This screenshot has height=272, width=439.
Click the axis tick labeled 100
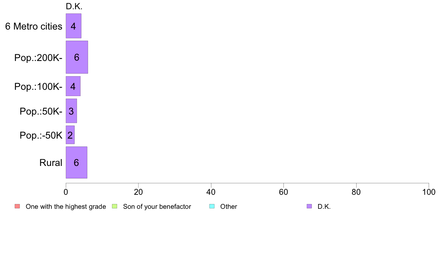(x=429, y=192)
